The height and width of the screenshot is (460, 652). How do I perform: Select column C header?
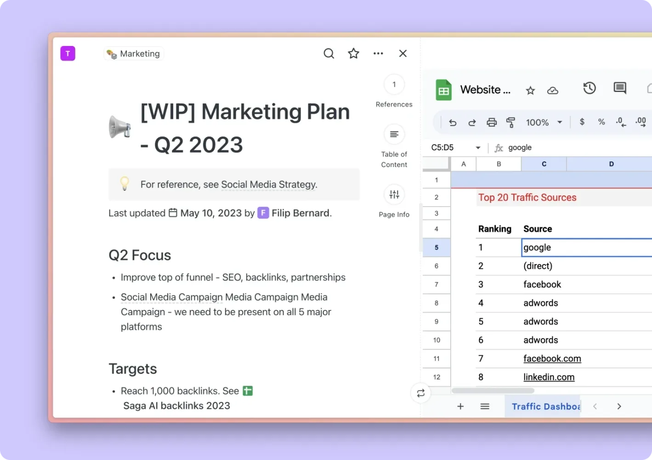coord(544,164)
